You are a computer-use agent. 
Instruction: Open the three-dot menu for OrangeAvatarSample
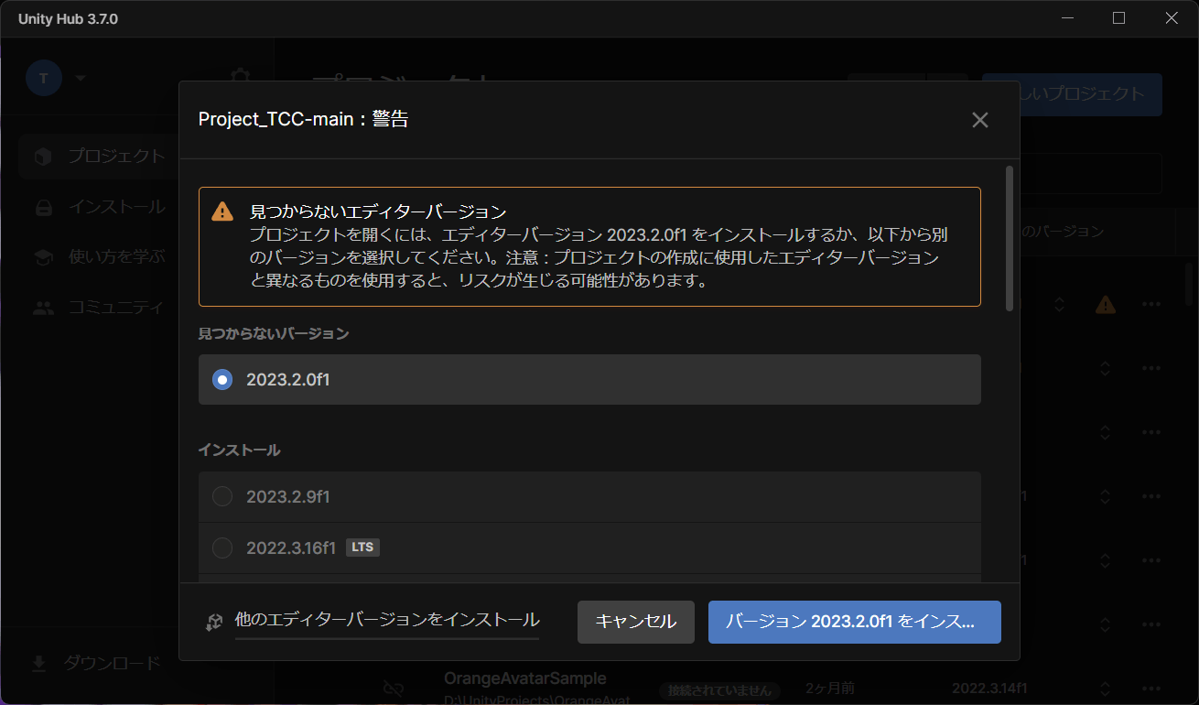[x=1151, y=688]
